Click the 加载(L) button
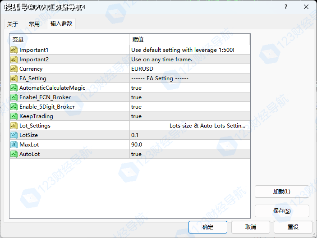 pos(282,192)
